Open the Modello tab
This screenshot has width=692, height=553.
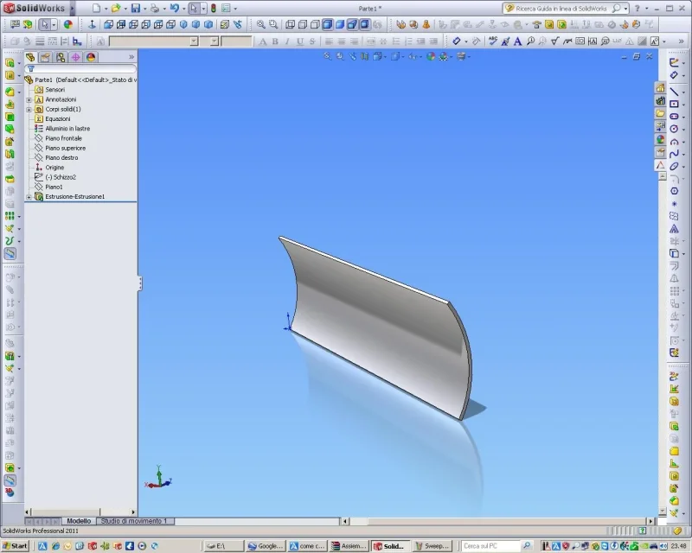coord(79,521)
